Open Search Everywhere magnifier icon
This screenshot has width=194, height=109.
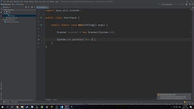pos(192,4)
